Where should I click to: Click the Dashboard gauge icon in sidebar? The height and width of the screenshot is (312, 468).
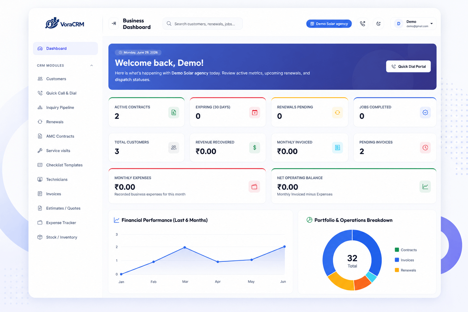[x=40, y=48]
